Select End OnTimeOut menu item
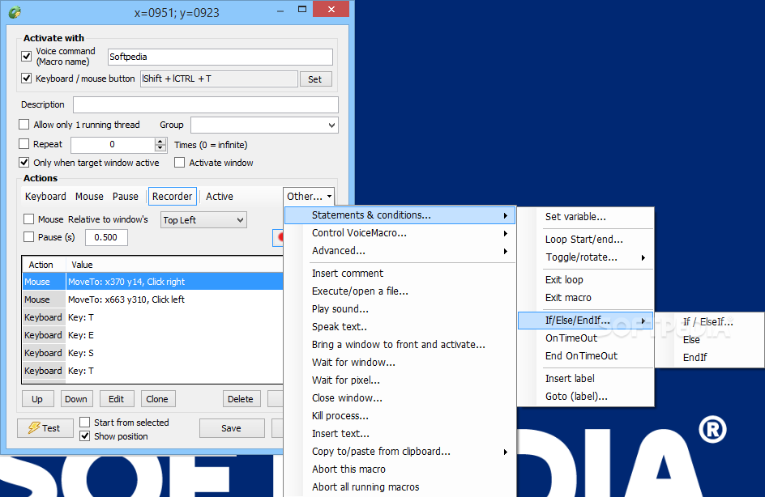This screenshot has width=765, height=497. click(585, 356)
